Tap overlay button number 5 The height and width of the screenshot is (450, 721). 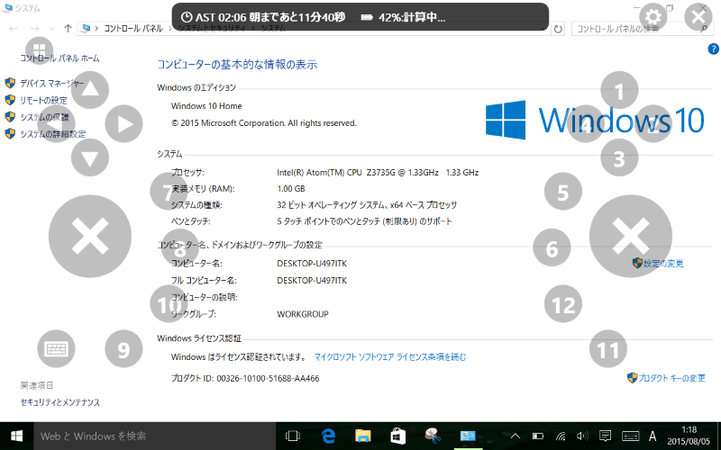tap(563, 192)
